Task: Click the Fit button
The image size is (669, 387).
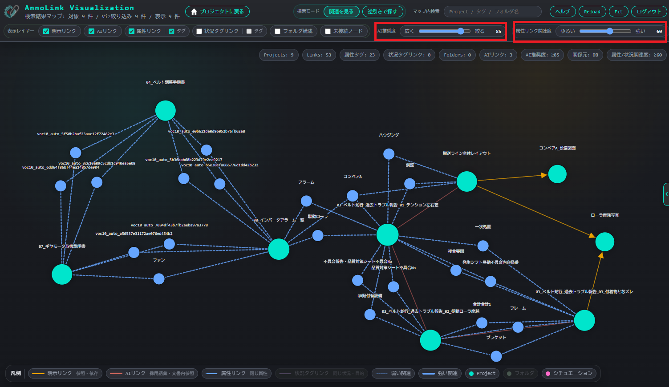Action: pyautogui.click(x=619, y=12)
